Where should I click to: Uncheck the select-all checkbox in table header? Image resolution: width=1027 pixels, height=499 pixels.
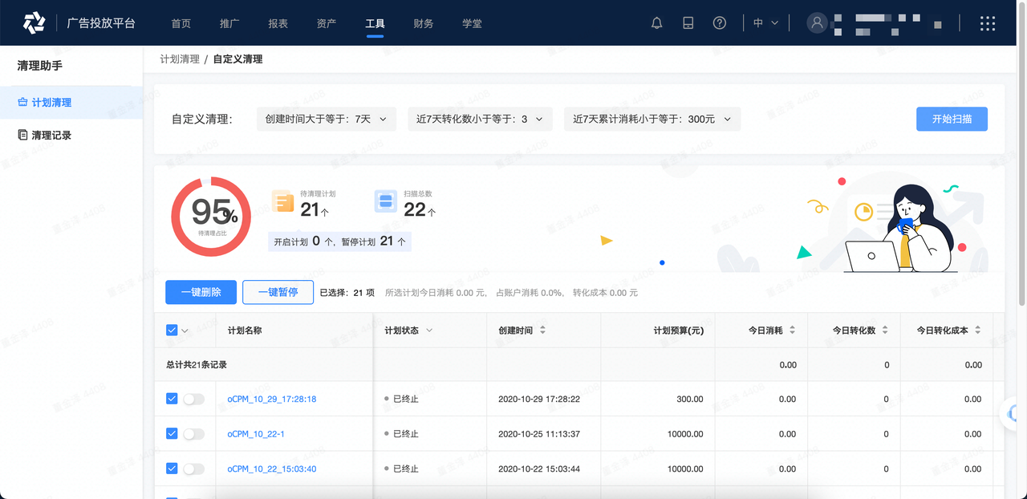171,329
